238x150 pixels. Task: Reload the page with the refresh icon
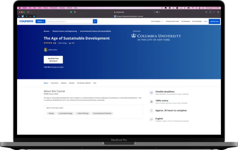tap(159, 12)
